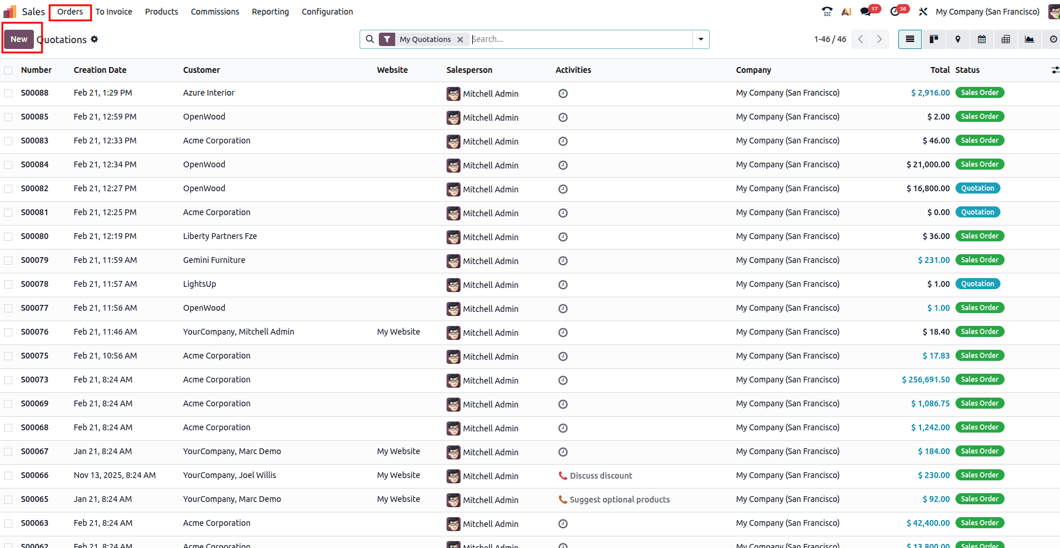
Task: Open the Commissions menu
Action: tap(215, 12)
